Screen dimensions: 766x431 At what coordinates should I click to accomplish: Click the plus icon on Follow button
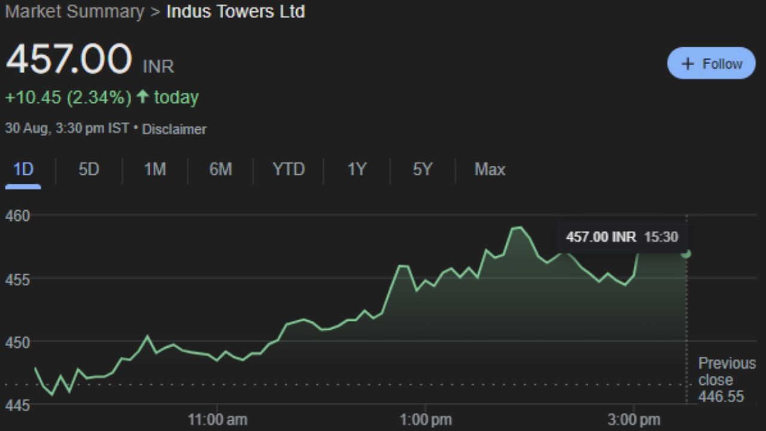click(x=688, y=64)
